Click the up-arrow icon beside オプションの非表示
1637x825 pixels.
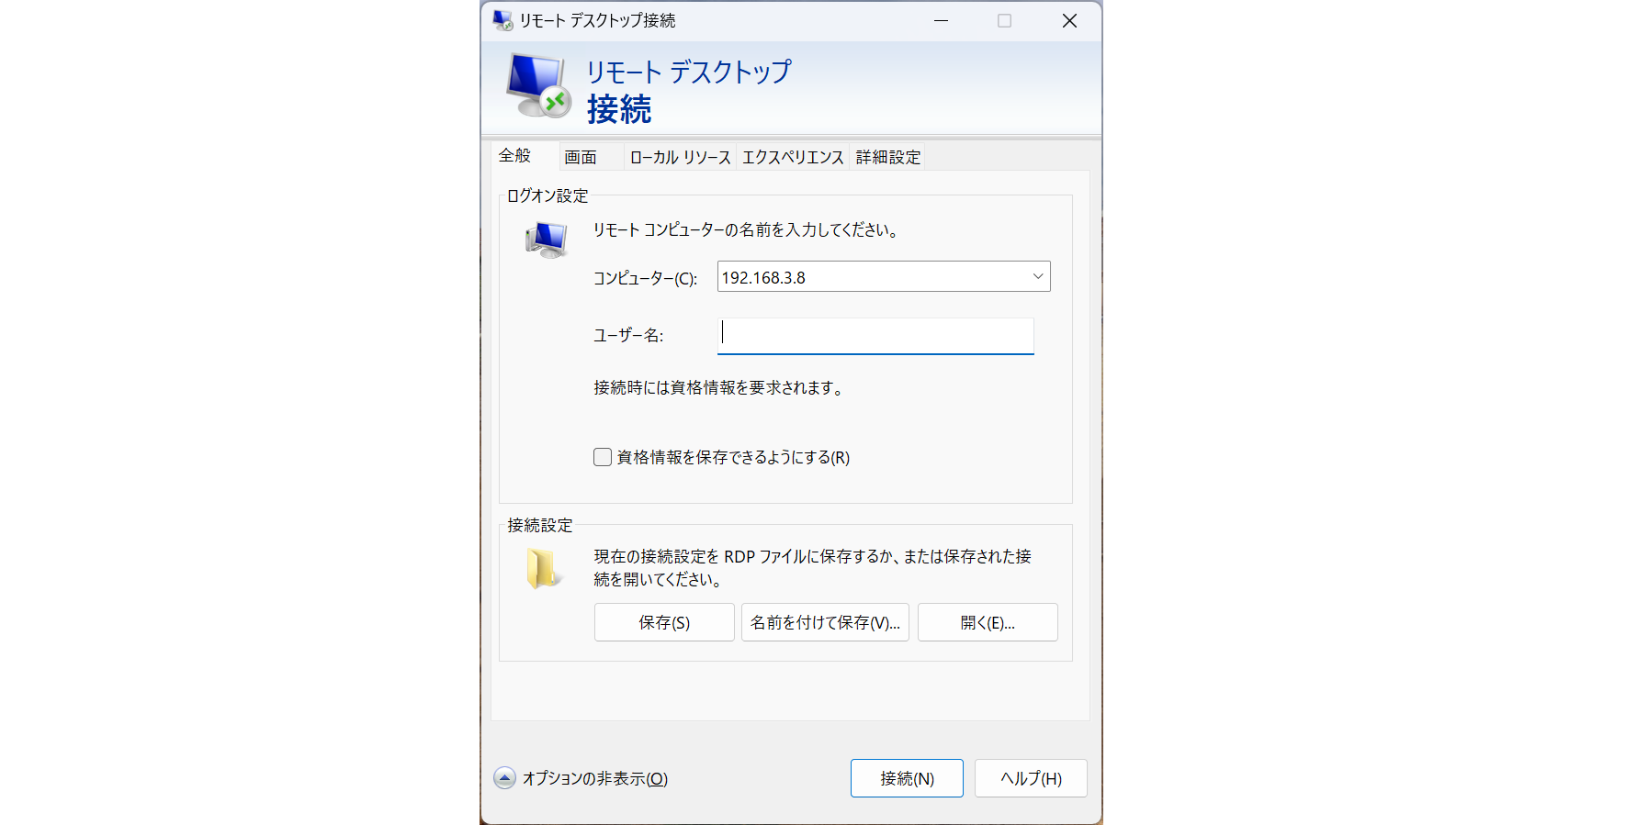point(504,778)
